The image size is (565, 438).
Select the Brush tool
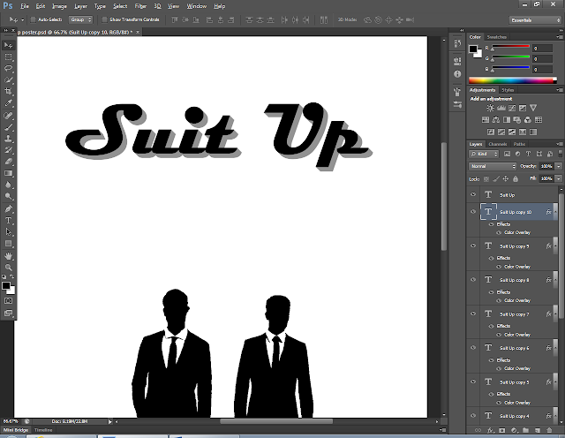[x=8, y=127]
